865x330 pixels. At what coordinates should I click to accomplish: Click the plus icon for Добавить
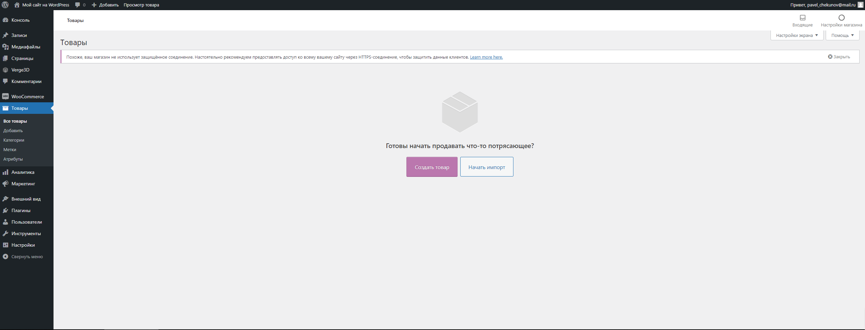pyautogui.click(x=94, y=5)
